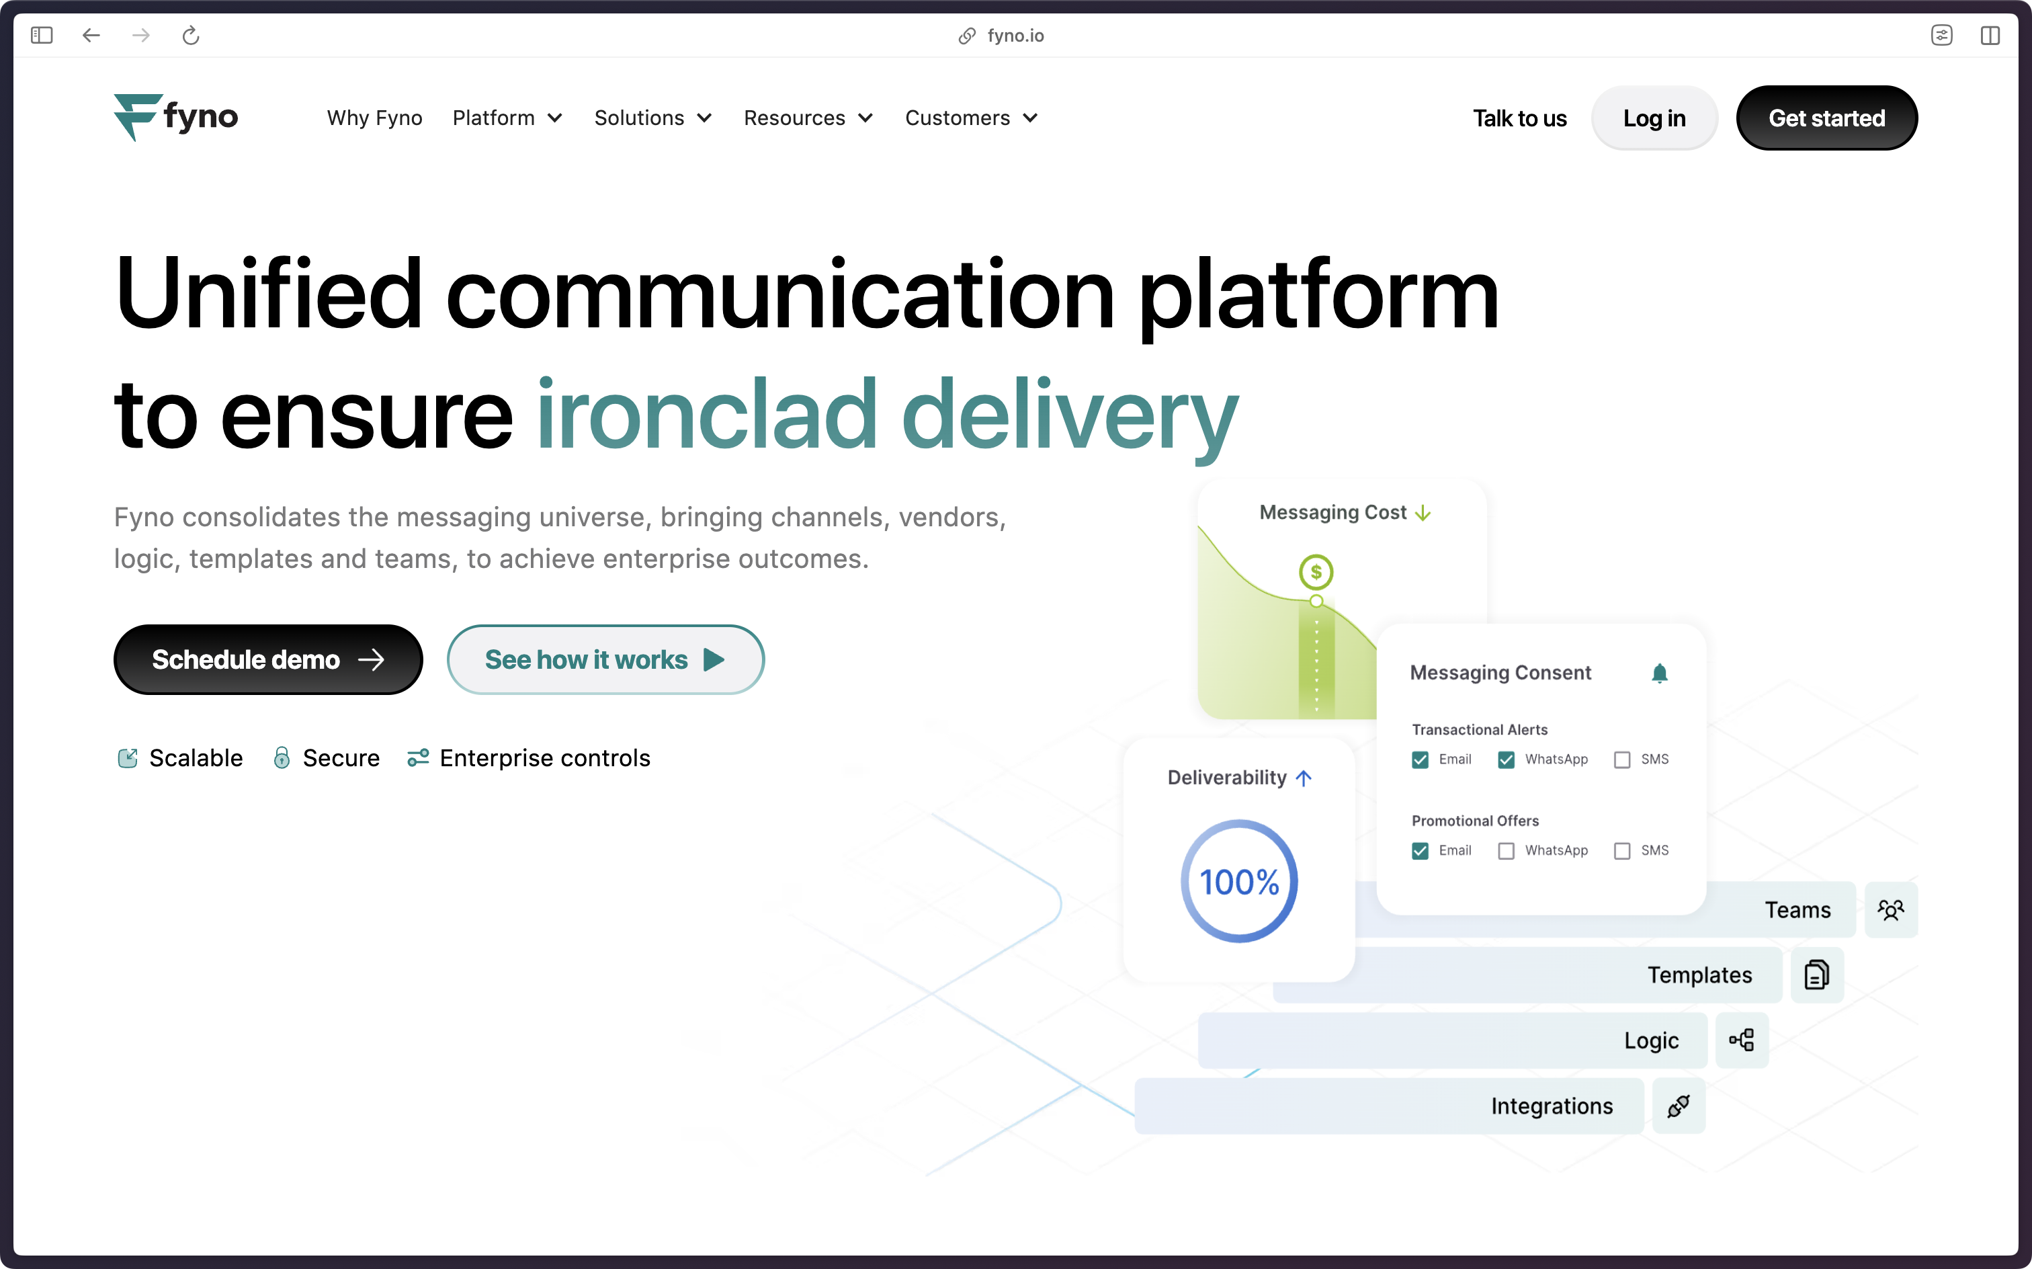The image size is (2032, 1269).
Task: Reload the page with the refresh icon
Action: [x=190, y=35]
